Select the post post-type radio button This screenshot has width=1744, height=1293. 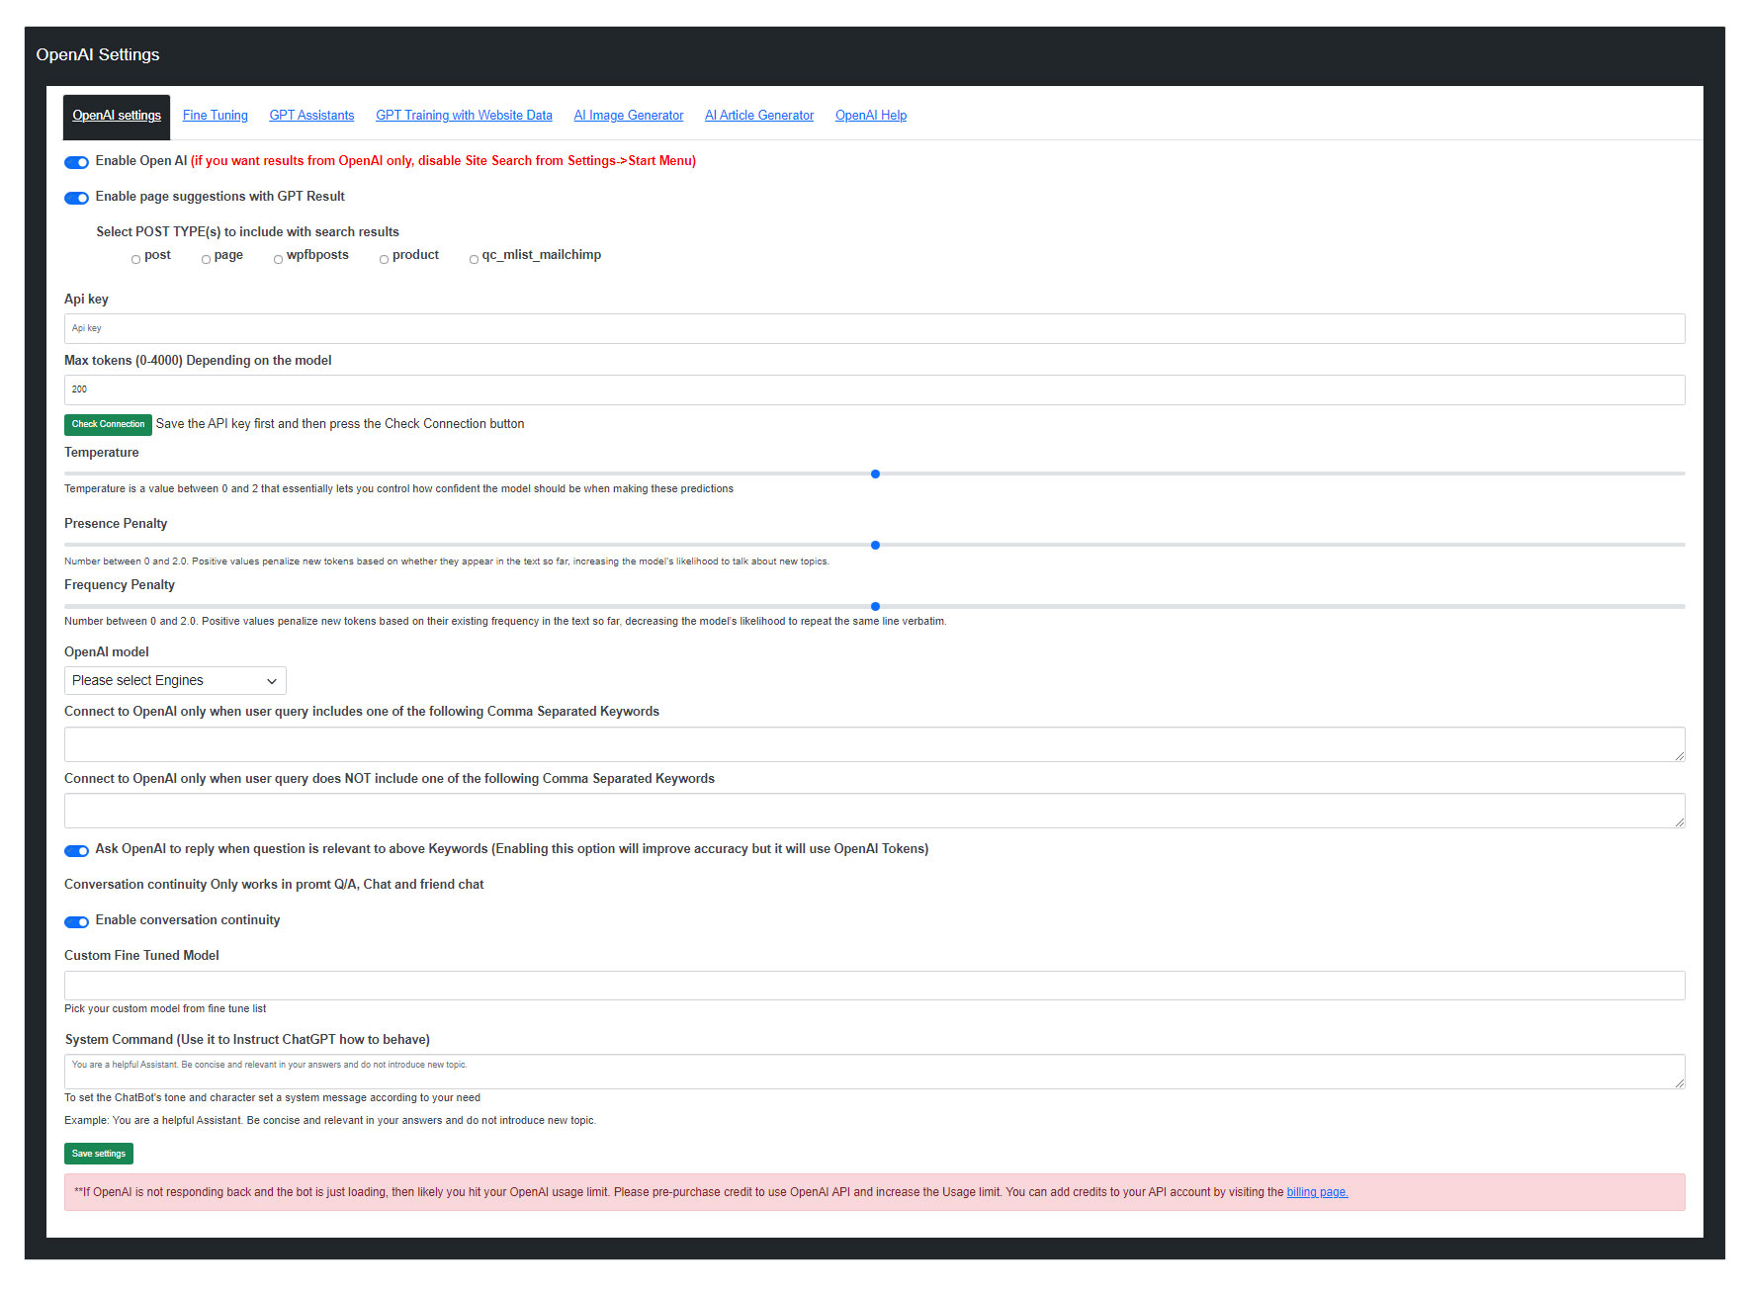coord(135,259)
